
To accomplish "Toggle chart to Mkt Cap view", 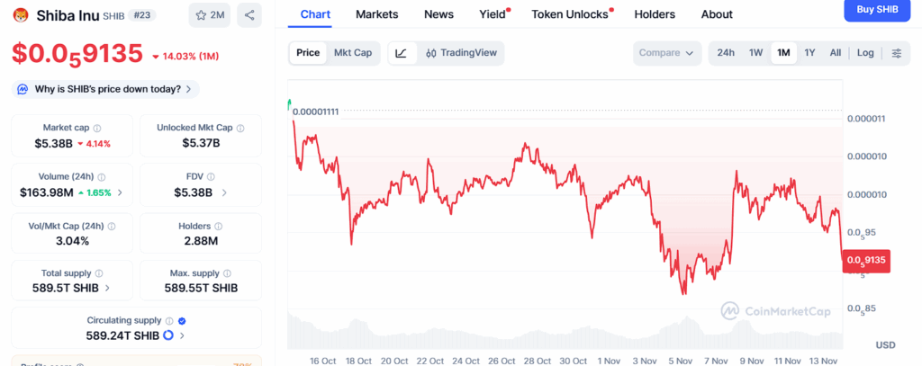I will coord(353,53).
